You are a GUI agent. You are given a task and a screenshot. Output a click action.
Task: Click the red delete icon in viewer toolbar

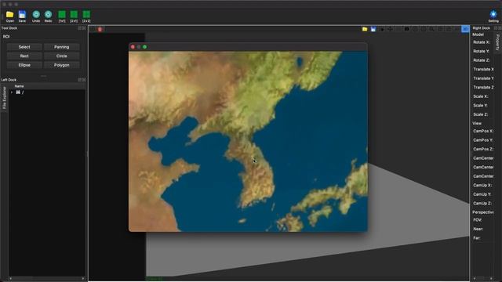pos(100,30)
